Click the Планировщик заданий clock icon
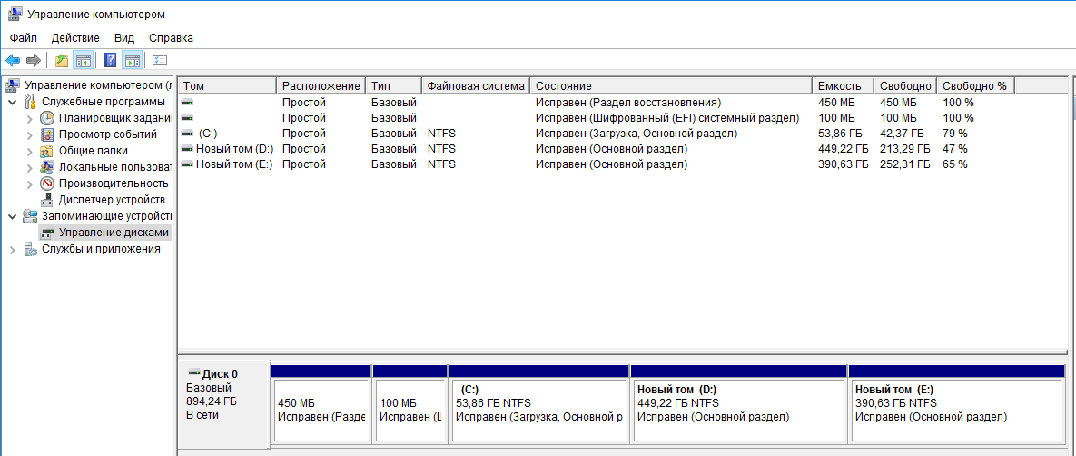This screenshot has height=456, width=1076. (46, 118)
